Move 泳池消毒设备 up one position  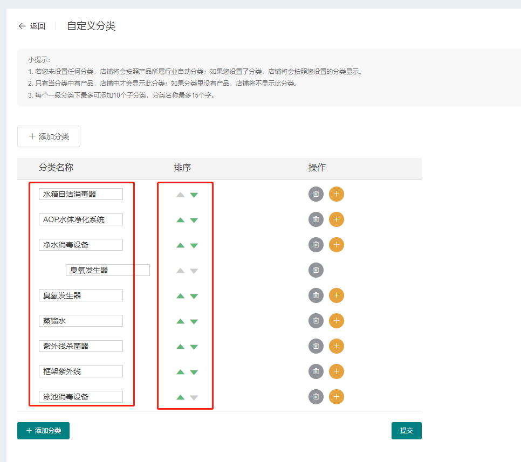point(181,397)
